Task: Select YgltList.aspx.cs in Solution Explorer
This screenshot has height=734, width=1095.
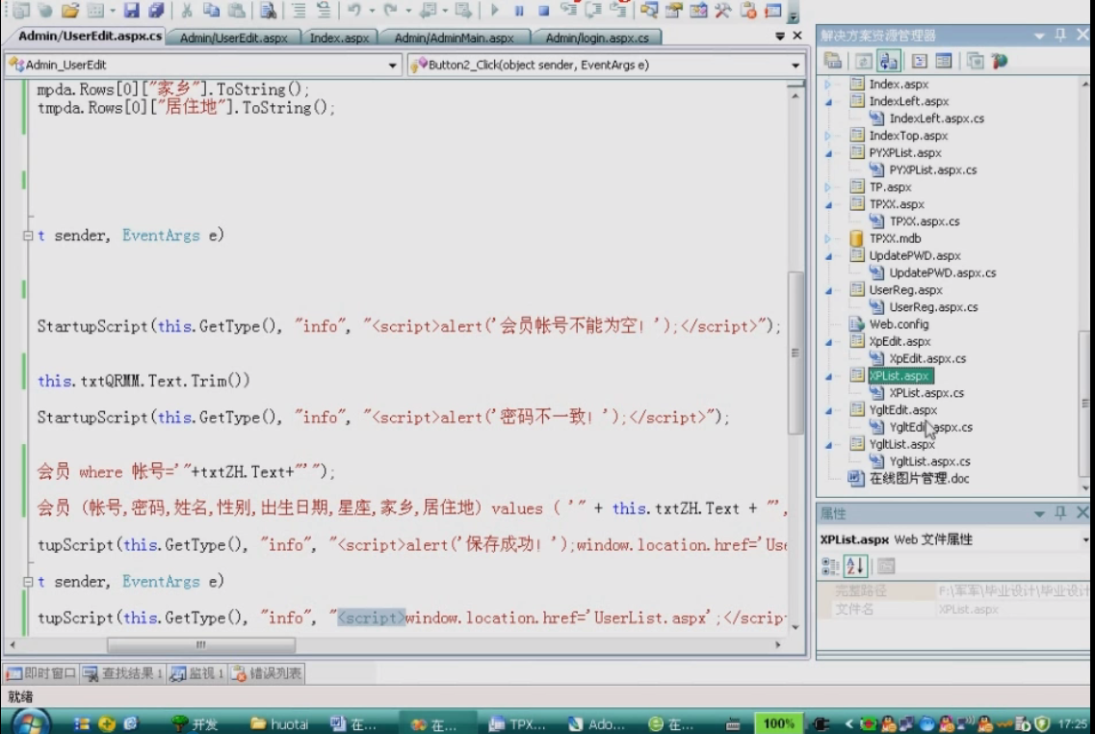Action: click(x=929, y=461)
